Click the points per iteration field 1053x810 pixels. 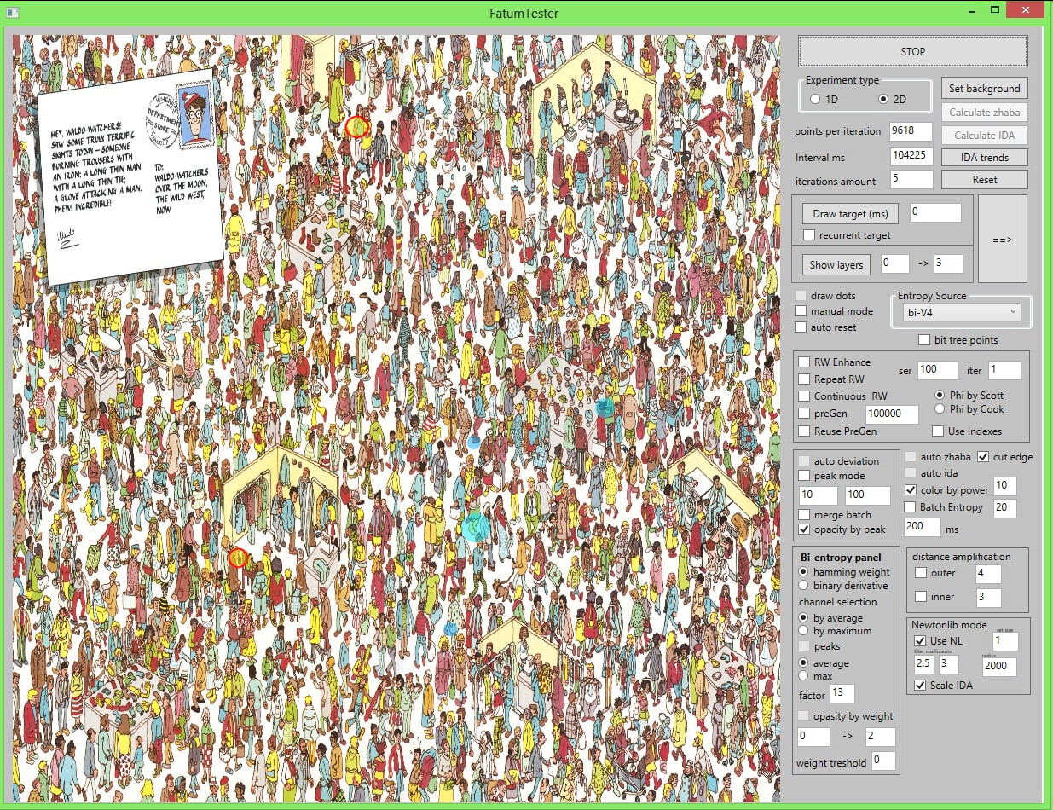pos(911,131)
